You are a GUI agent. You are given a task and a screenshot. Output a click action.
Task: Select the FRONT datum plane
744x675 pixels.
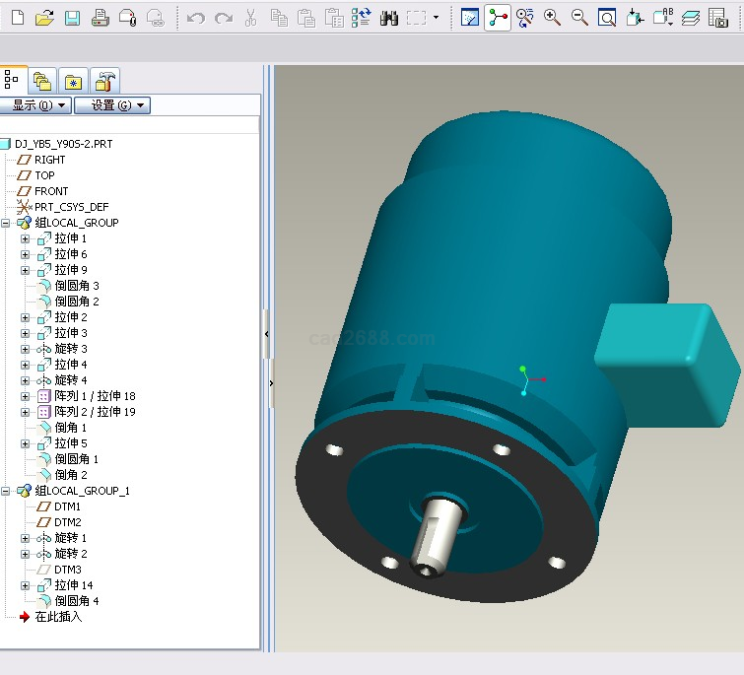click(51, 191)
